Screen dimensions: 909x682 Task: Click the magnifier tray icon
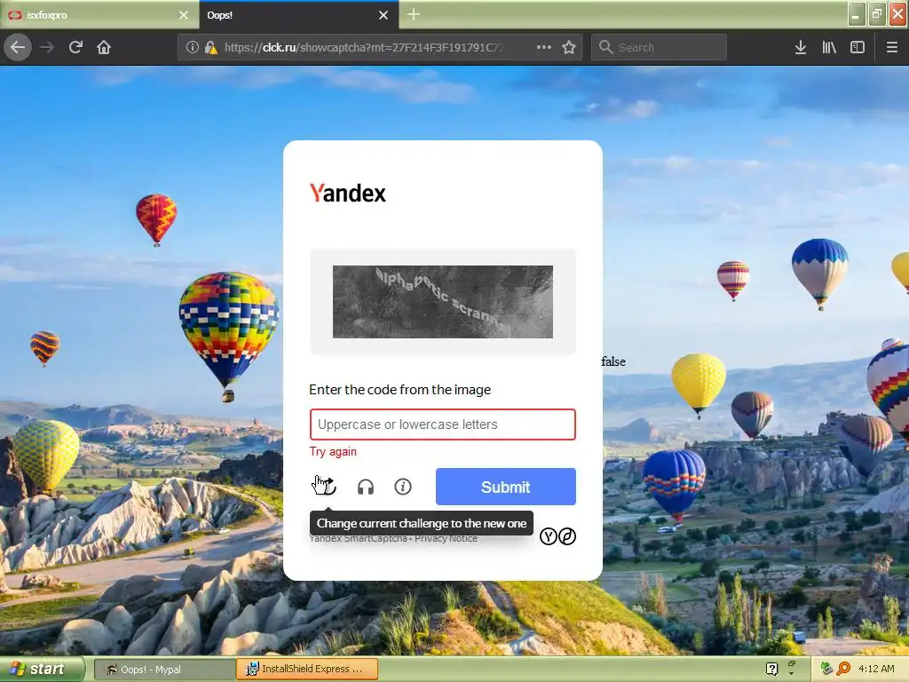pos(843,669)
